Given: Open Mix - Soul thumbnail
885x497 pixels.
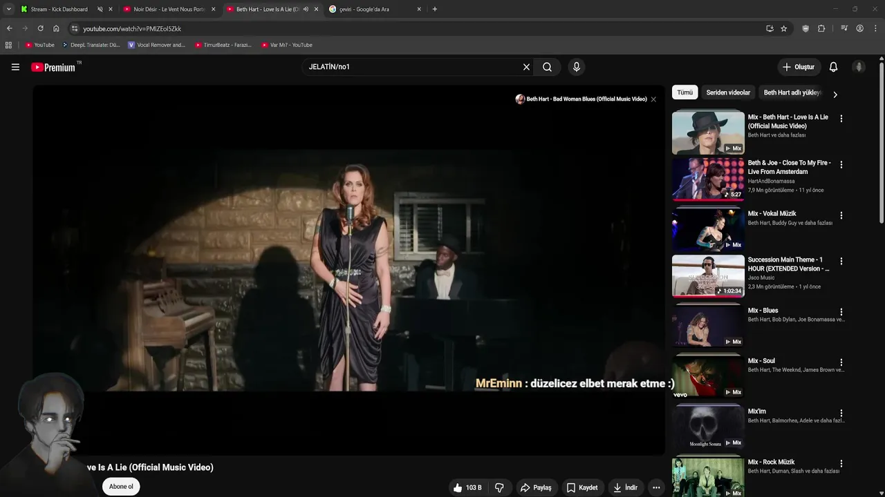Looking at the screenshot, I should pyautogui.click(x=708, y=377).
